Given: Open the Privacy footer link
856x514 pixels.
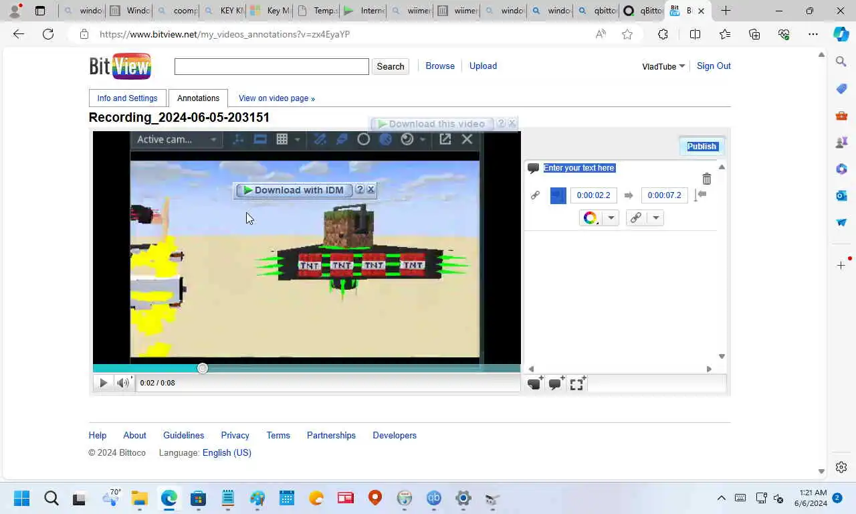Looking at the screenshot, I should 235,435.
